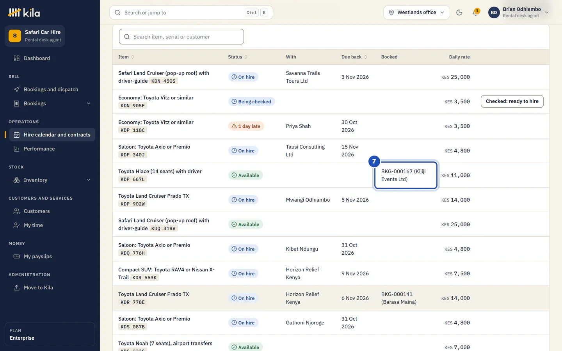This screenshot has height=351, width=562.
Task: Click the Performance chart icon
Action: pyautogui.click(x=16, y=149)
